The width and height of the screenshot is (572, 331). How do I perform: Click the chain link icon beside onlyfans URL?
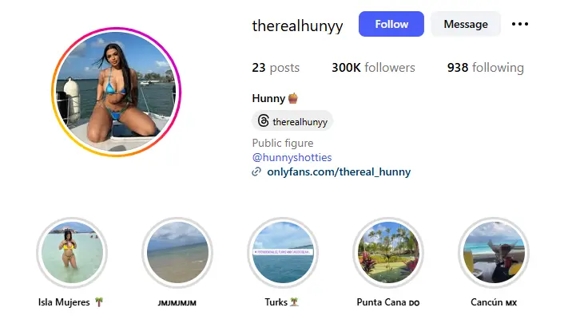pos(256,171)
